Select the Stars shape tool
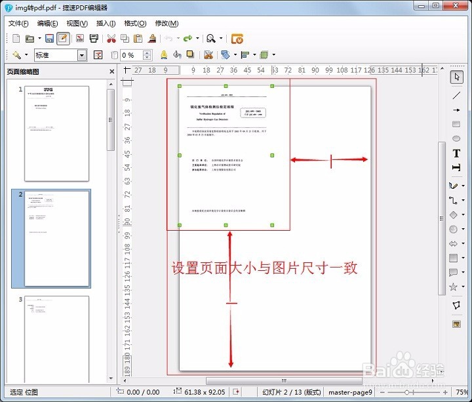The height and width of the screenshot is (402, 472). point(453,287)
